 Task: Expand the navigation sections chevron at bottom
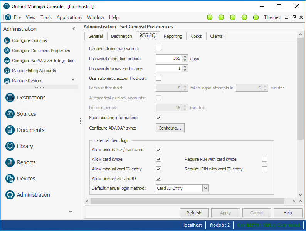pos(71,212)
